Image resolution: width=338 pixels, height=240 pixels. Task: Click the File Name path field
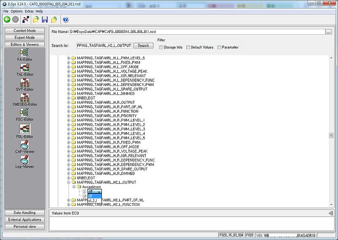[197, 32]
